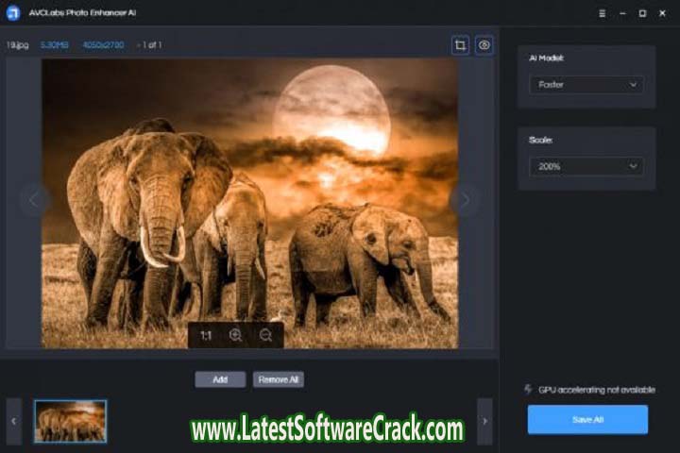The image size is (680, 453).
Task: Maximize the AVCLabs Photo Enhancer window
Action: [x=642, y=13]
